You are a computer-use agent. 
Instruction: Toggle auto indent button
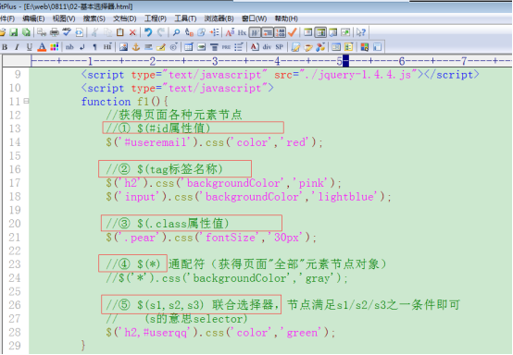(x=268, y=32)
